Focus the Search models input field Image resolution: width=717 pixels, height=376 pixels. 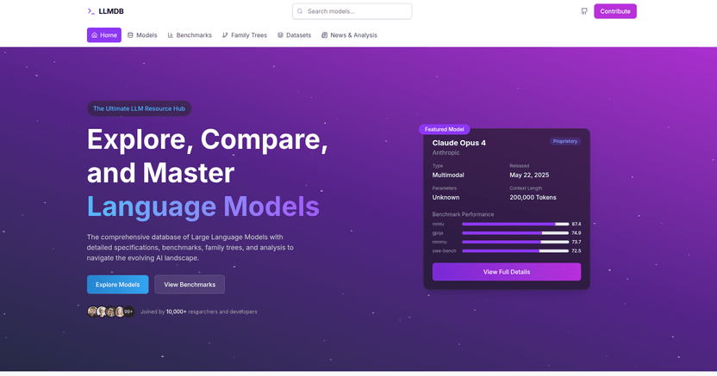point(352,11)
